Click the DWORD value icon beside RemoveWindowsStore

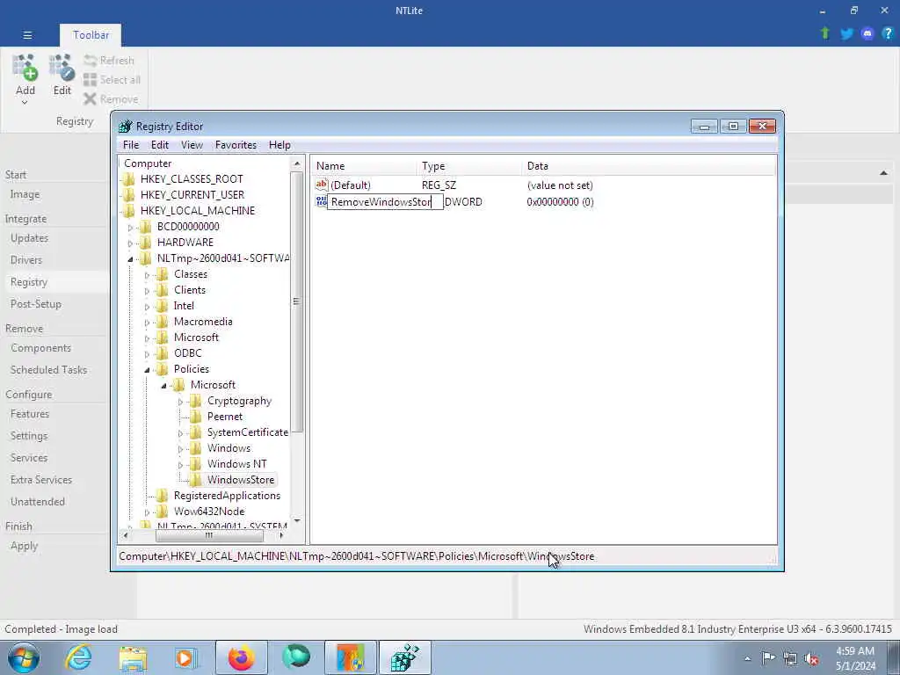(321, 201)
